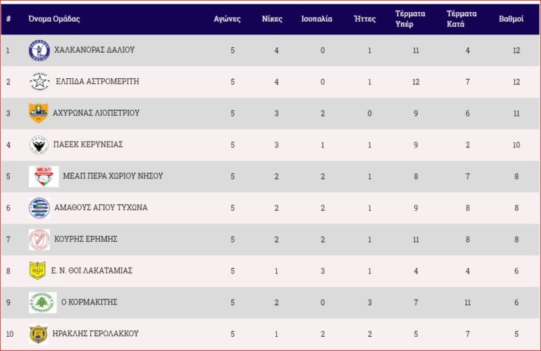Click the ΧΑΛΚΑΝΟΡΑΣ ΔΑΛΙΟΥ team logo

click(39, 50)
